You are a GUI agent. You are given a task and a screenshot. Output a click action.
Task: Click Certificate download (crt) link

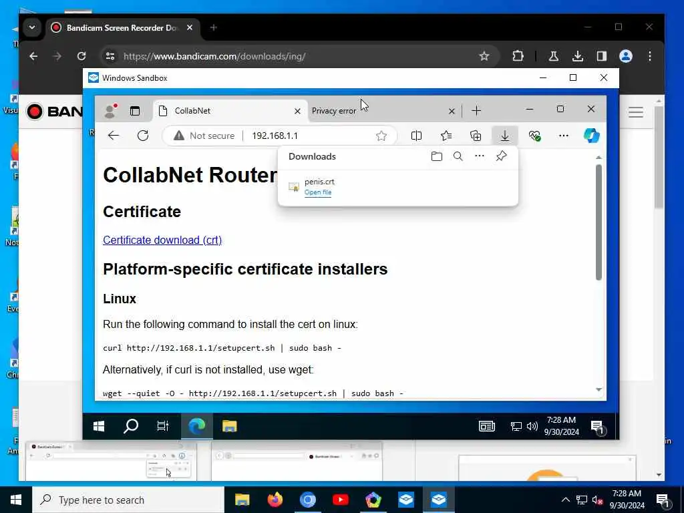point(162,240)
